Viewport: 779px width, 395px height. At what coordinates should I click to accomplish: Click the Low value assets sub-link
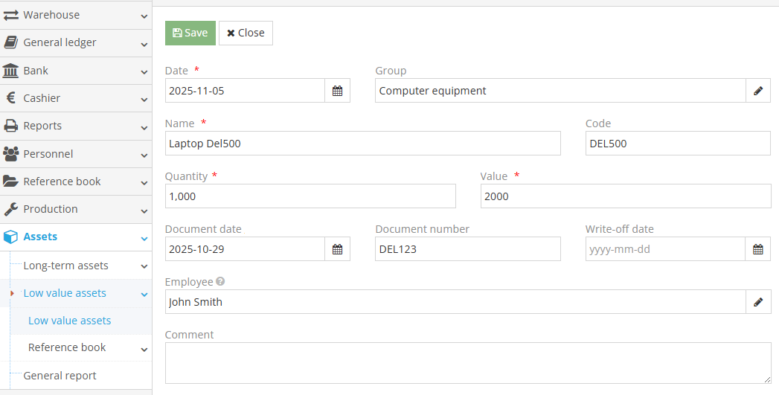(69, 321)
